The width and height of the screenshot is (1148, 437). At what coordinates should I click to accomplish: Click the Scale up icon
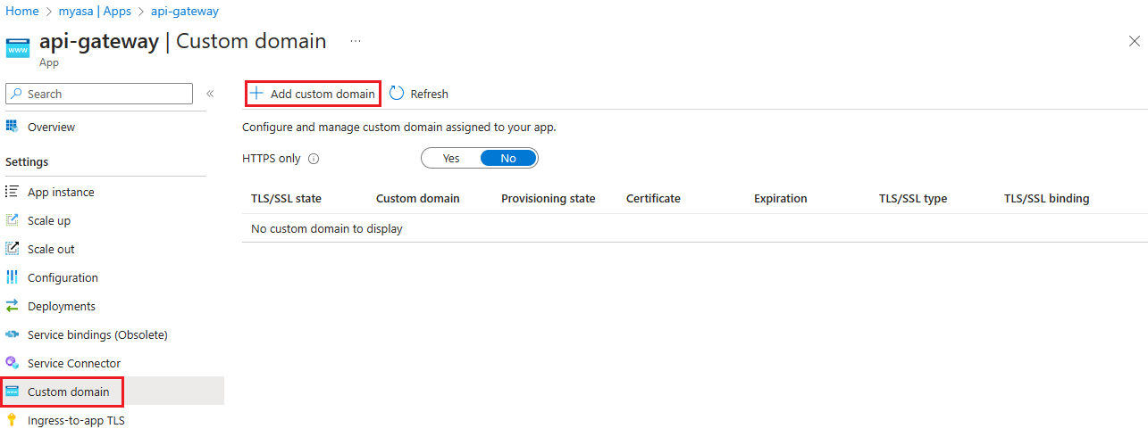[12, 220]
